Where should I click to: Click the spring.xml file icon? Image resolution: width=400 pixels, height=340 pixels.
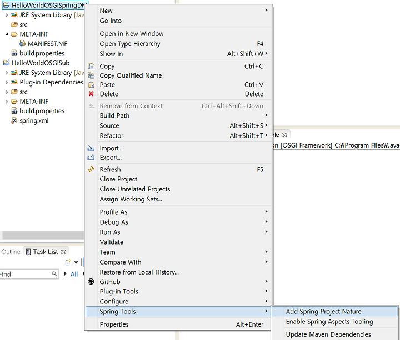[x=14, y=120]
